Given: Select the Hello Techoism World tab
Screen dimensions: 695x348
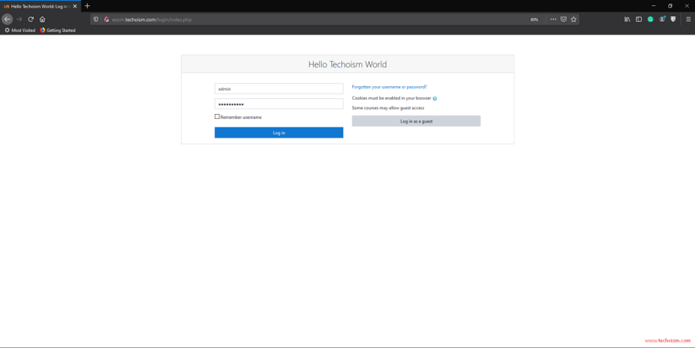Looking at the screenshot, I should [40, 6].
